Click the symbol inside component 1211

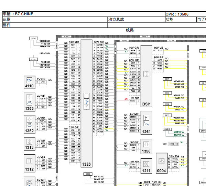(146, 164)
